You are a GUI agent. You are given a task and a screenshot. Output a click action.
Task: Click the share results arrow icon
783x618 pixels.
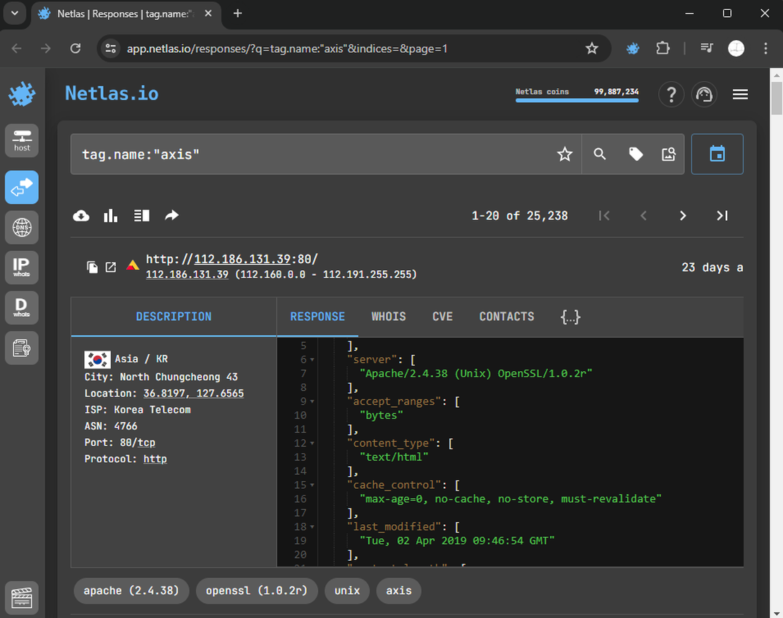(171, 216)
